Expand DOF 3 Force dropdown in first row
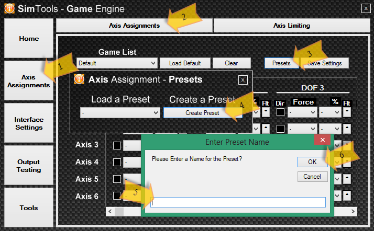 (302, 112)
